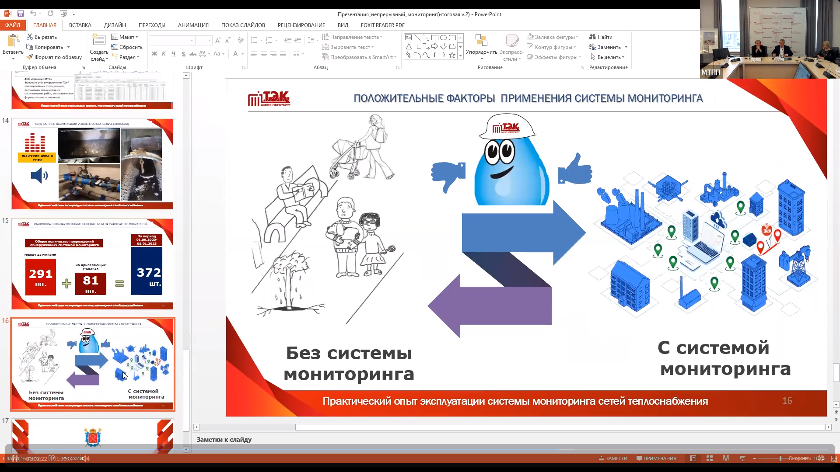Toggle text shadow (S) formatting

(183, 54)
